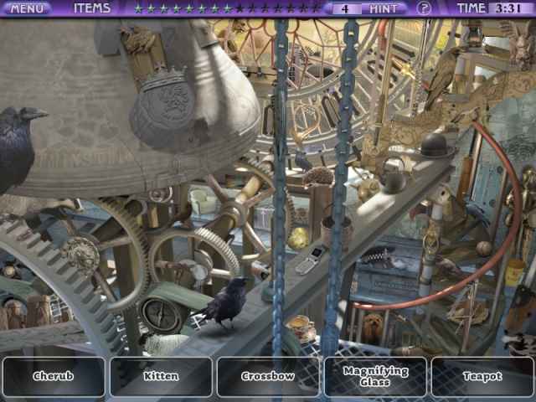536x402 pixels.
Task: Open the MENU button
Action: tap(26, 8)
